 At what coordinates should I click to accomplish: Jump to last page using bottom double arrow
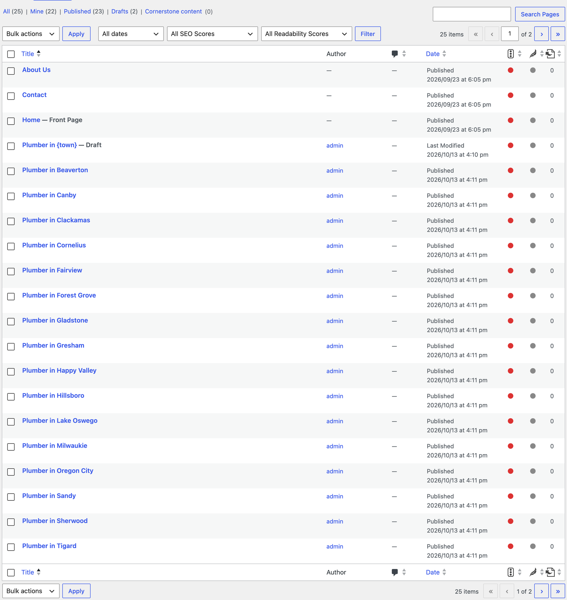558,591
